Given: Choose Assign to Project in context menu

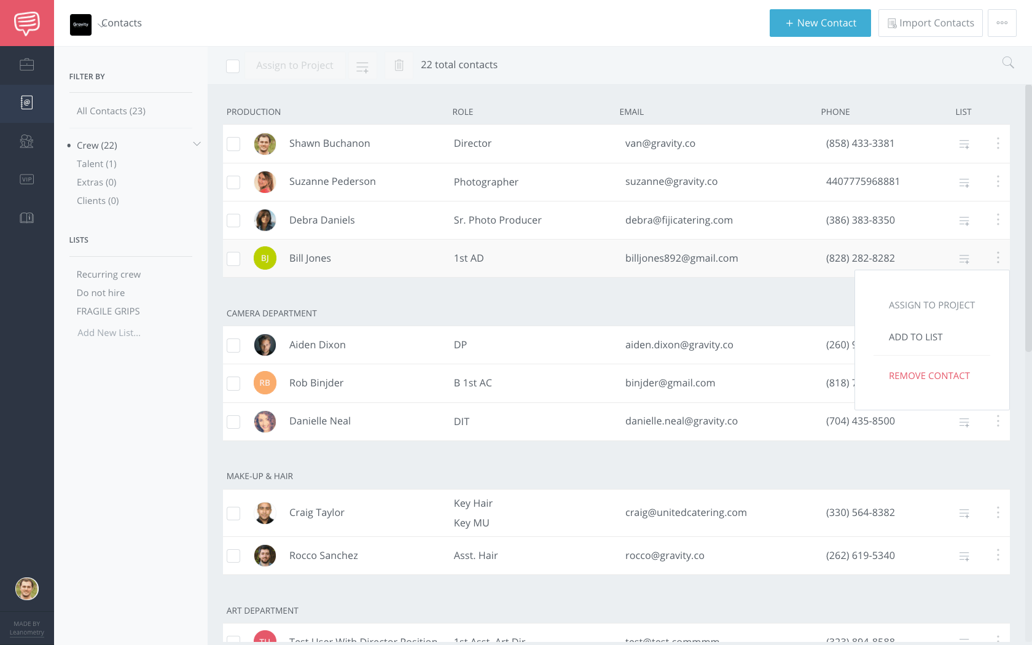Looking at the screenshot, I should pyautogui.click(x=931, y=305).
